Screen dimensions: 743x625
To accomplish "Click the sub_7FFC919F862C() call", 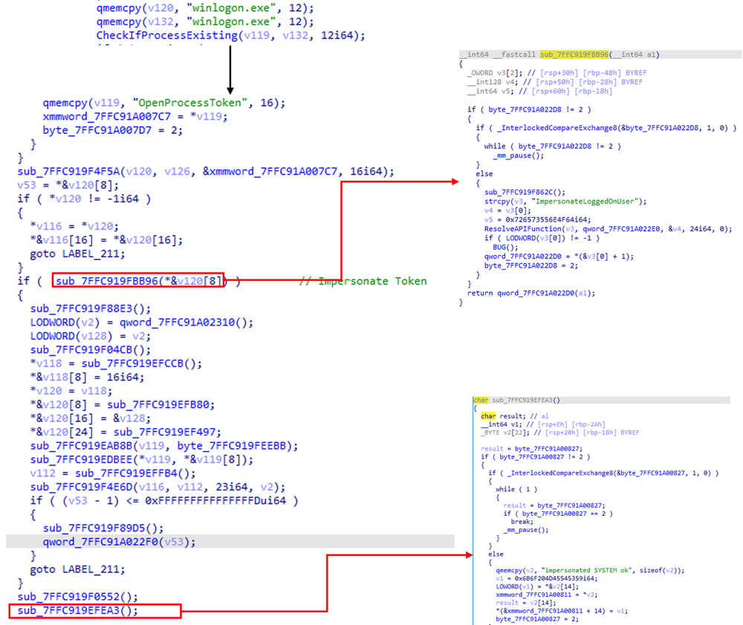I will coord(525,192).
